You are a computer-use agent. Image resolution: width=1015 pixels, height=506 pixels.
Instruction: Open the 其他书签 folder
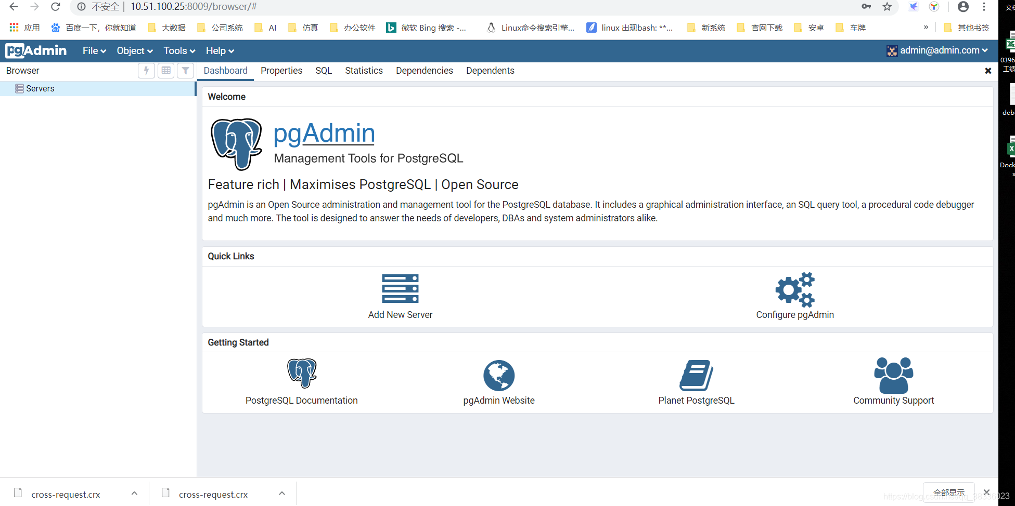pos(967,28)
